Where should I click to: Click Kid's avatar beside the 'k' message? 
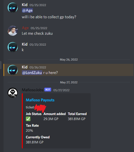pyautogui.click(x=13, y=47)
